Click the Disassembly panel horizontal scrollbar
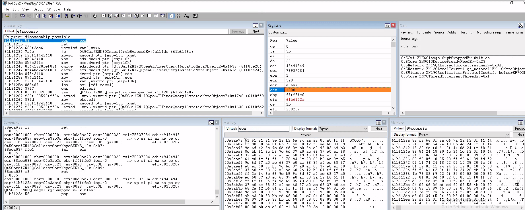 134,113
